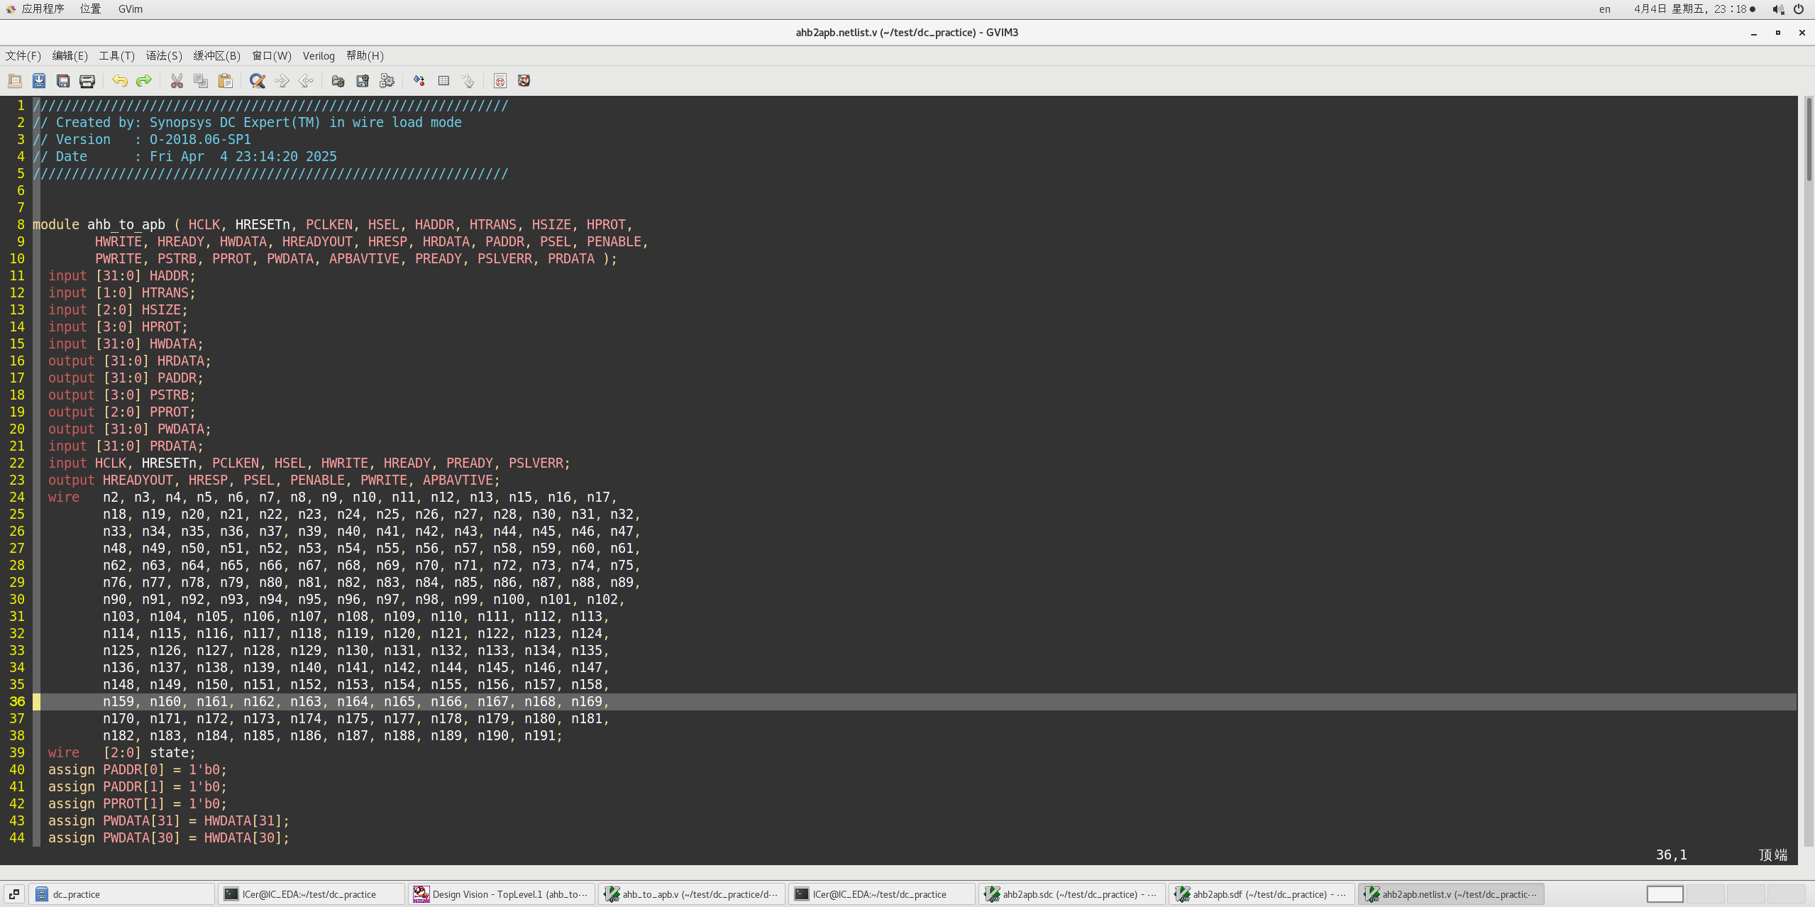Click the Find Next arrow icon
This screenshot has height=907, width=1815.
click(282, 81)
